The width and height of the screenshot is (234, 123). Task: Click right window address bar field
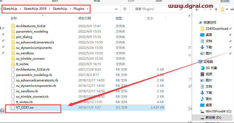click(x=227, y=9)
